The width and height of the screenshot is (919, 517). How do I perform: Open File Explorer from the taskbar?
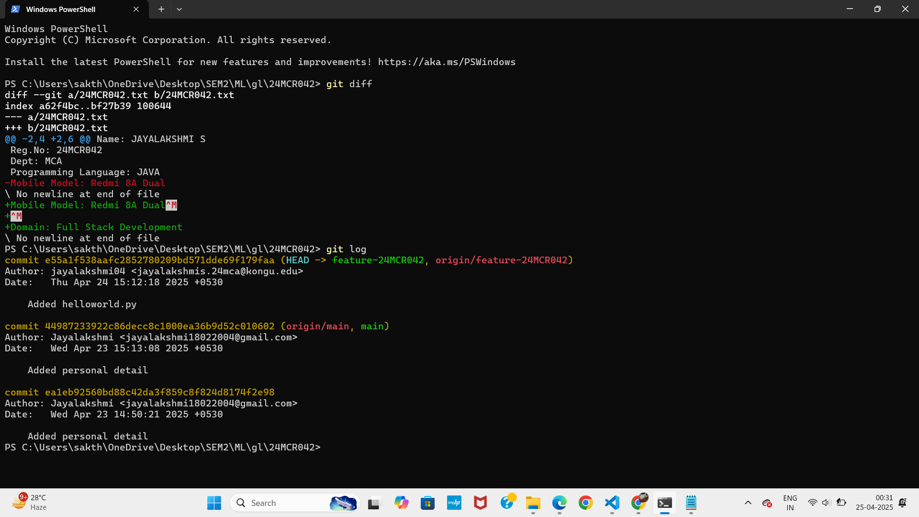(533, 503)
